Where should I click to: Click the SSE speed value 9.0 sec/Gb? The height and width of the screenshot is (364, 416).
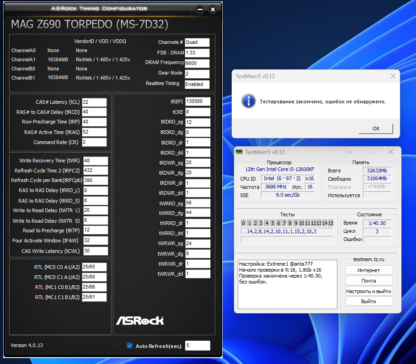pyautogui.click(x=288, y=195)
